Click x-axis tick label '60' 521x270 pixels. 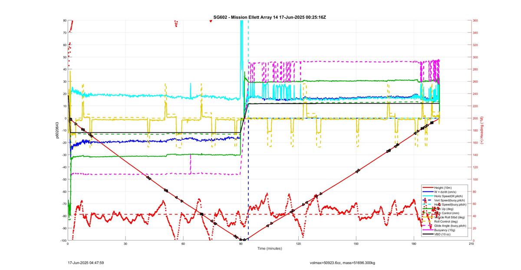point(183,244)
